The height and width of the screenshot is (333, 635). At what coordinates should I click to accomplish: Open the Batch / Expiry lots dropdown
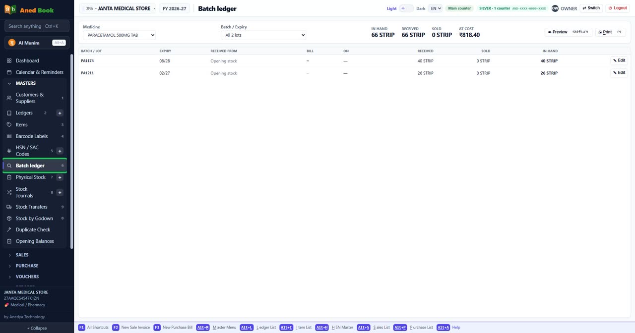click(263, 35)
